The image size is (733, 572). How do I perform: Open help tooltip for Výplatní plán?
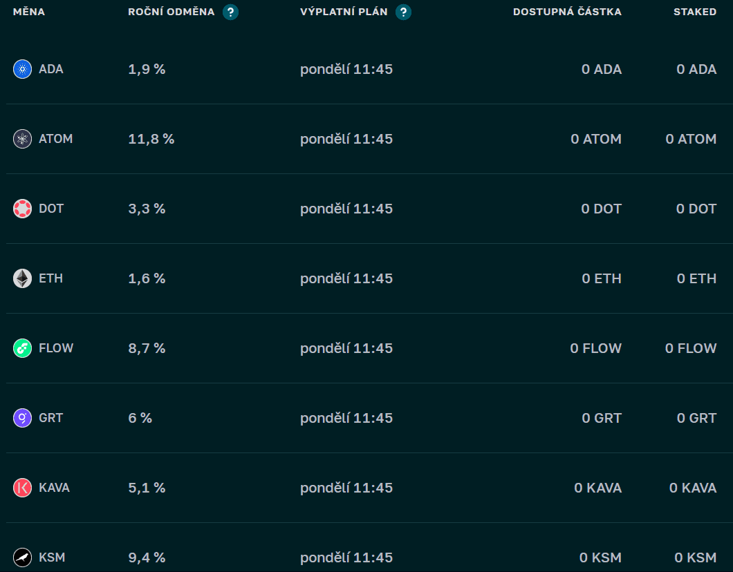[x=403, y=12]
